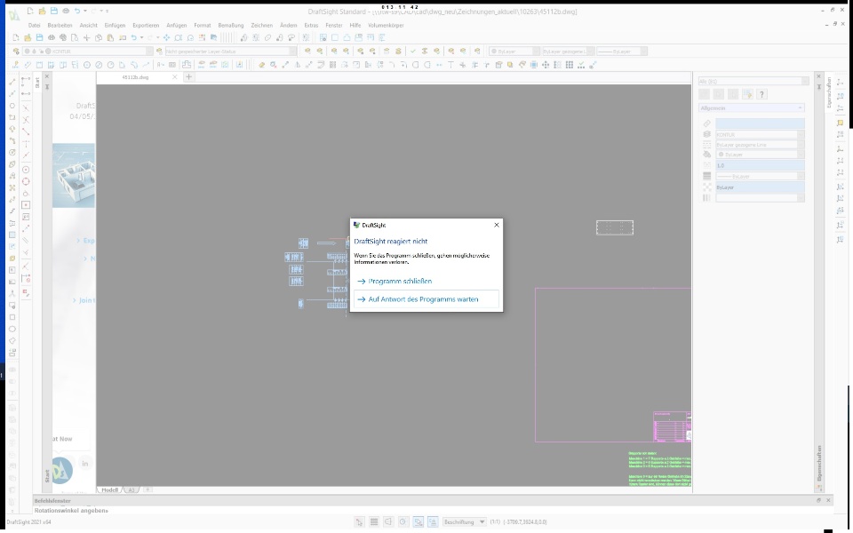
Task: Click the help question mark in properties panel
Action: pos(761,95)
